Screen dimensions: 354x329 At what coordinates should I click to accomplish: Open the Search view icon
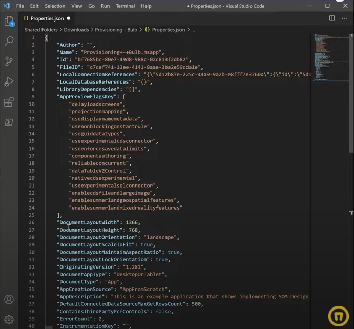(9, 42)
